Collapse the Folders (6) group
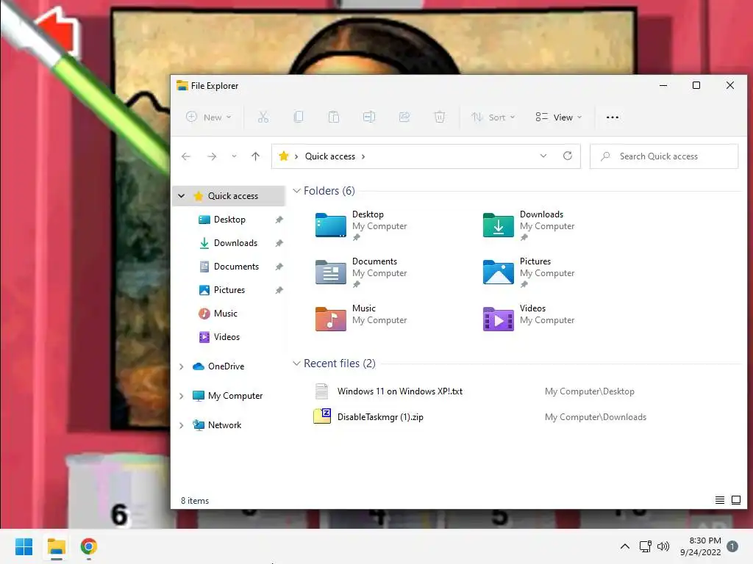This screenshot has width=753, height=564. pyautogui.click(x=297, y=191)
